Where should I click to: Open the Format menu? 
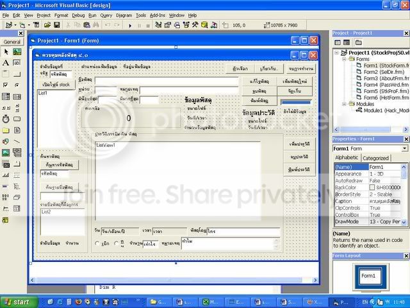pyautogui.click(x=61, y=15)
